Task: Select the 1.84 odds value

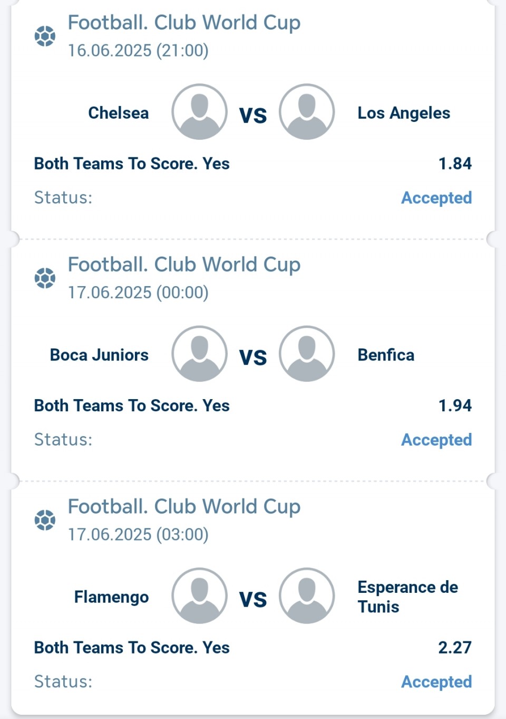Action: (455, 164)
